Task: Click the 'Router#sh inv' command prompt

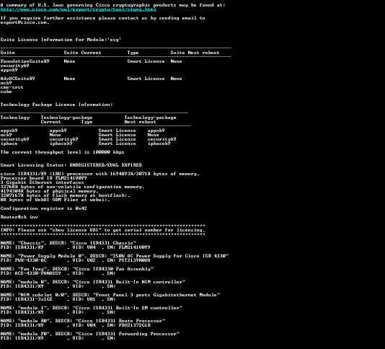Action: click(19, 217)
